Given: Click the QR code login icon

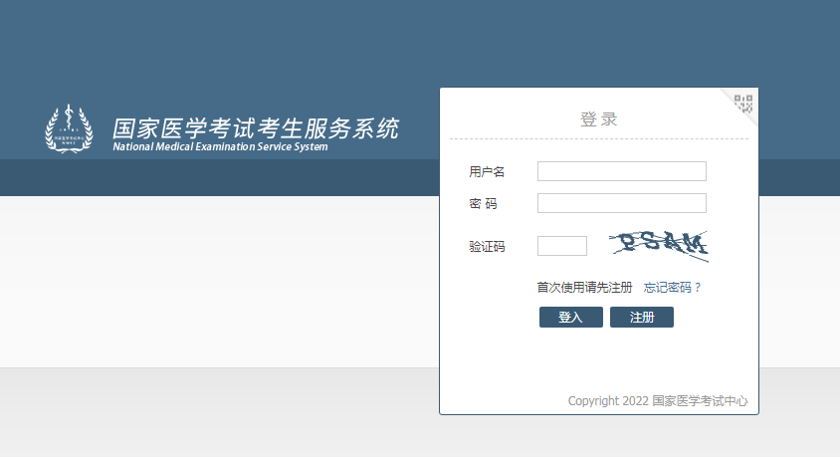Looking at the screenshot, I should [x=744, y=102].
